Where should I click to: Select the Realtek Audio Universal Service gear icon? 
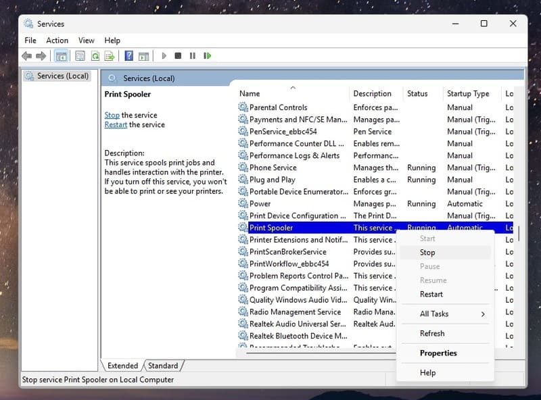pos(243,324)
